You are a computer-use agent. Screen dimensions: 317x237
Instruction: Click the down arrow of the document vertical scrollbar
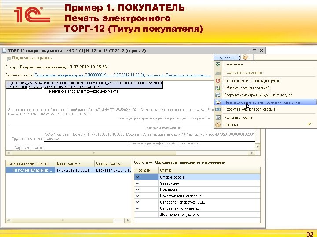(258, 147)
